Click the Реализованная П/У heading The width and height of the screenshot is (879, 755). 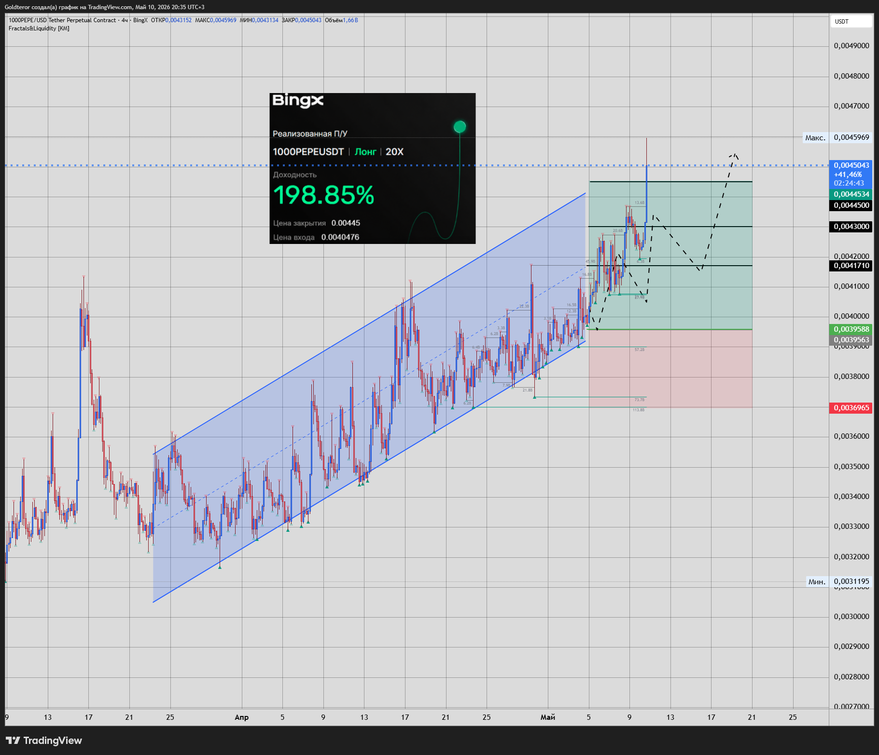click(310, 134)
